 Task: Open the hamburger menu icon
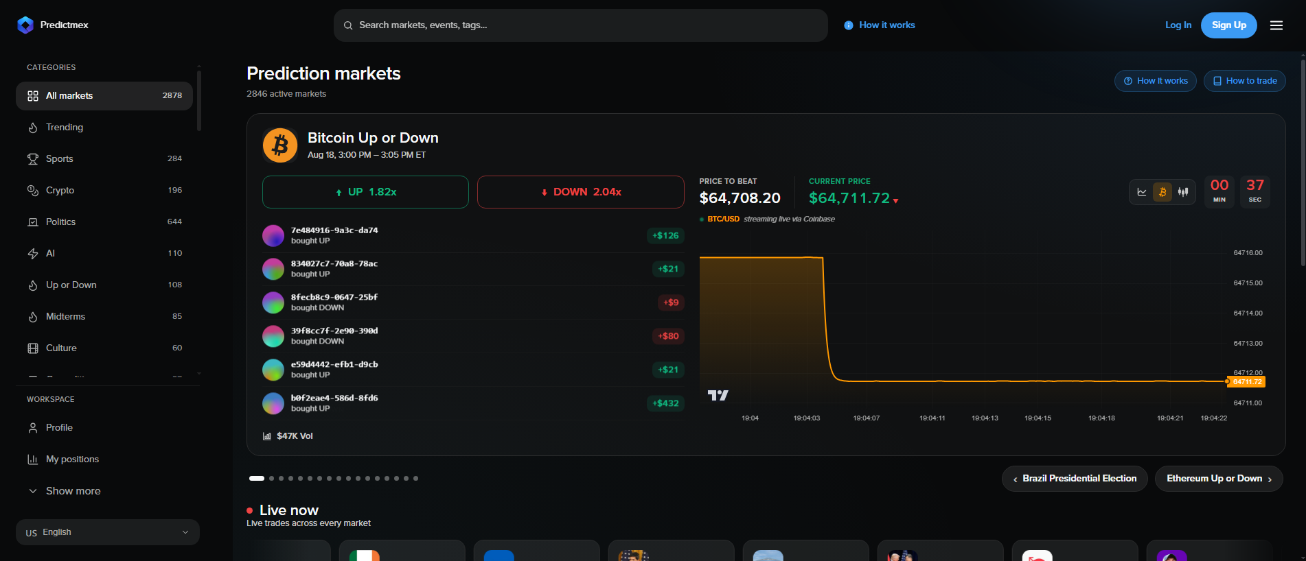(1276, 25)
